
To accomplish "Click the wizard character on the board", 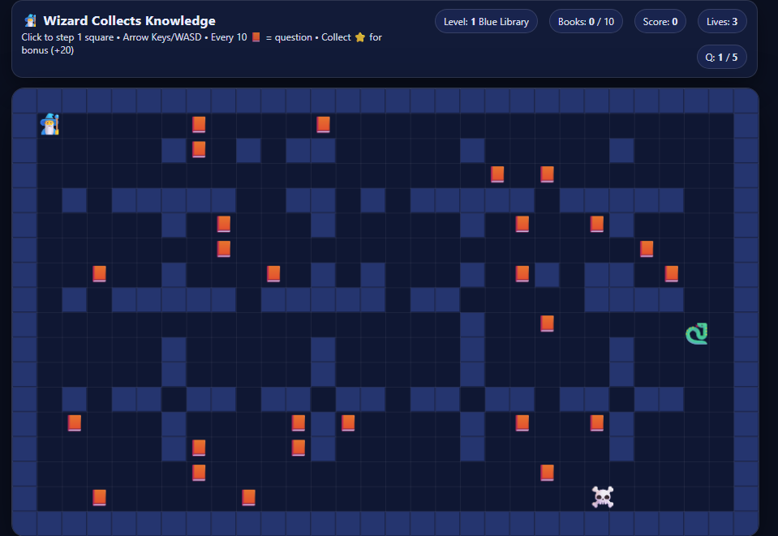I will [x=49, y=124].
